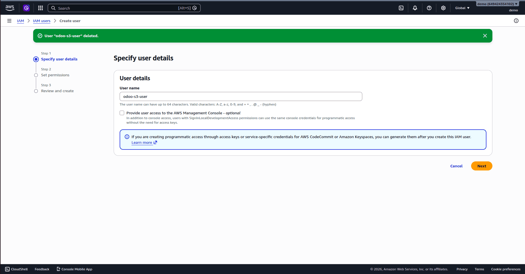
Task: Click the Console Mobile App icon
Action: (x=58, y=269)
